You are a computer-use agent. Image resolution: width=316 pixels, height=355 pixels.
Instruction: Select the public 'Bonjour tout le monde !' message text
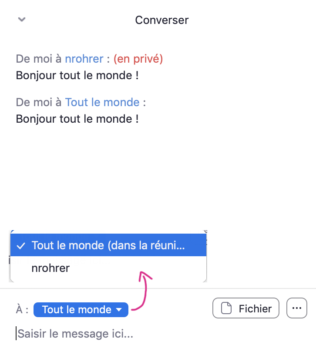tap(77, 118)
